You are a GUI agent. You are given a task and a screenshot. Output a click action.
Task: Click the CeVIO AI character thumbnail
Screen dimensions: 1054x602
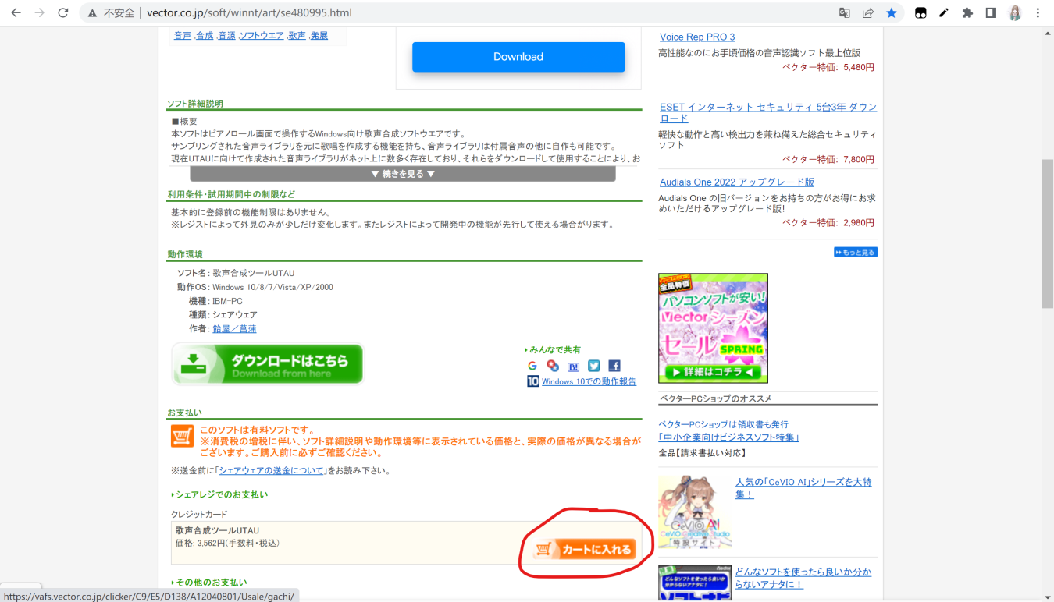[x=695, y=512]
